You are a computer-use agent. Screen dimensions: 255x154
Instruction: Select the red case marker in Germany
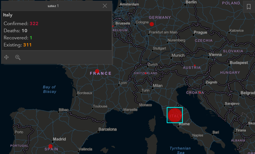[152, 24]
